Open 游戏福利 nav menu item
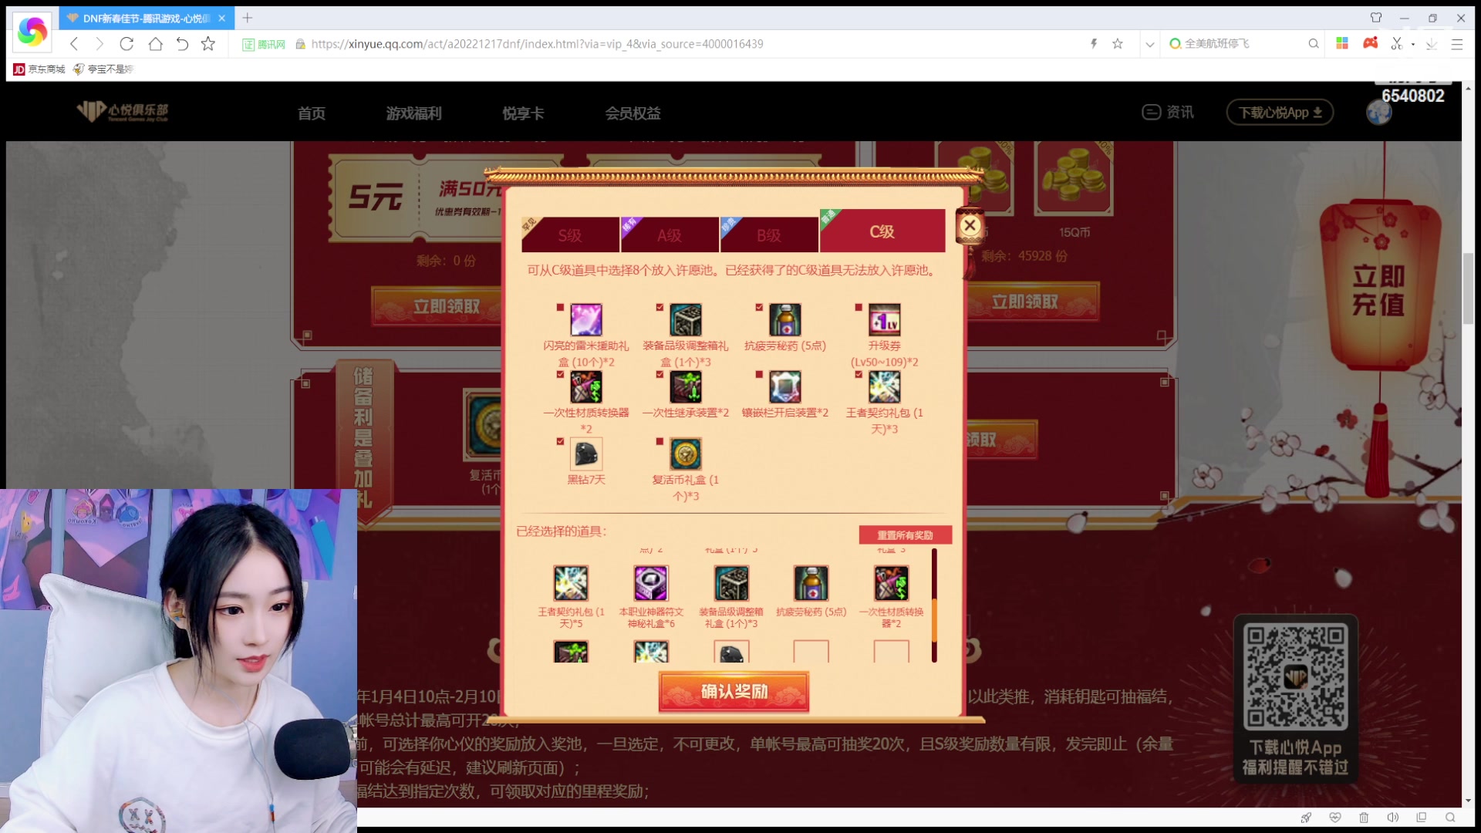Screen dimensions: 1481x833 pyautogui.click(x=414, y=113)
